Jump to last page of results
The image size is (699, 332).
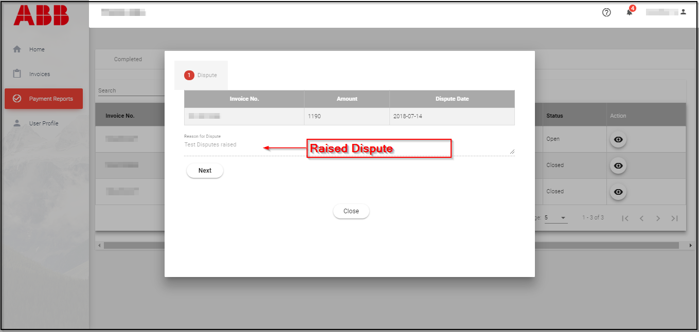[x=674, y=218]
